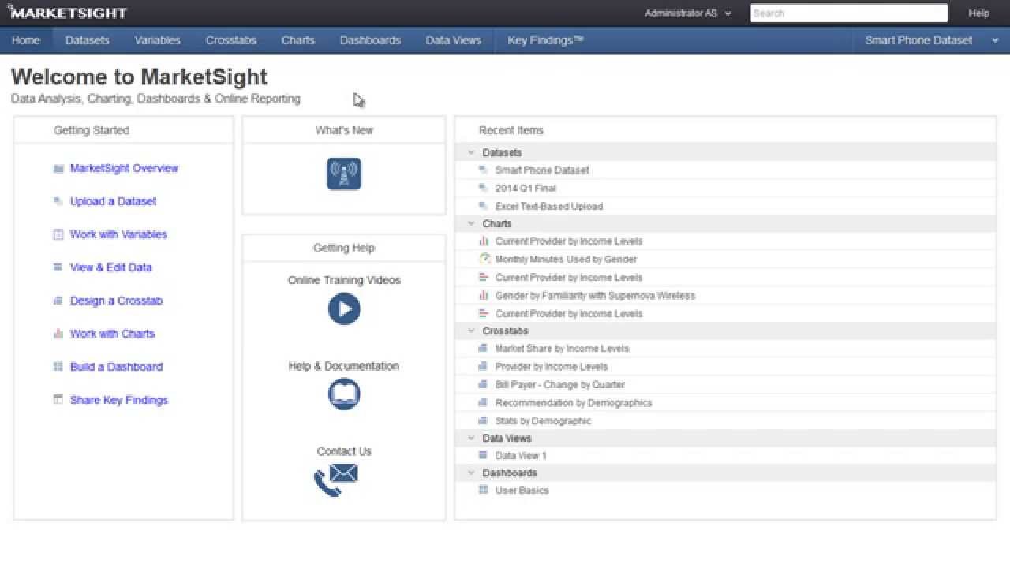1010x568 pixels.
Task: Click the icon next to Excel Text-Based Upload
Action: coord(484,206)
